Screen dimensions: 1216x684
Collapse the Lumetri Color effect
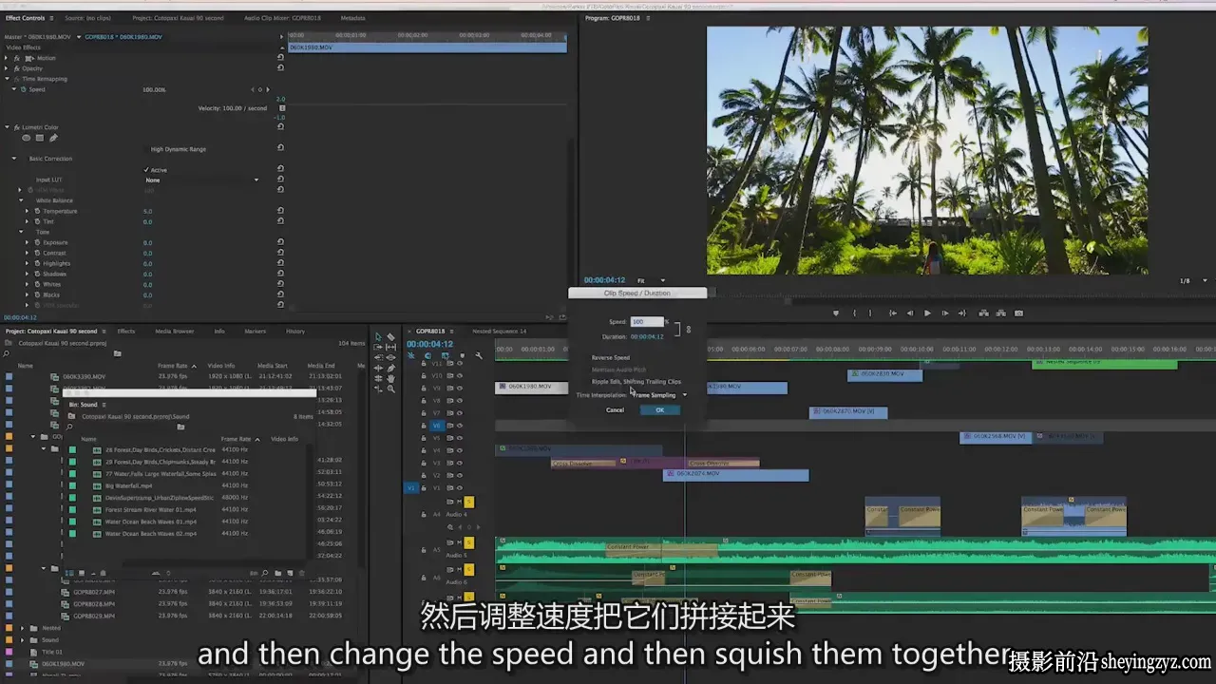click(7, 127)
